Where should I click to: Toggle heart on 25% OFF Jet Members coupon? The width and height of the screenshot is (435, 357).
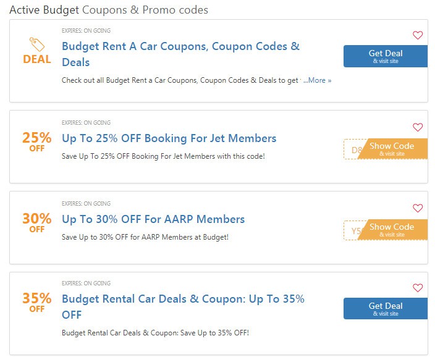tap(418, 127)
